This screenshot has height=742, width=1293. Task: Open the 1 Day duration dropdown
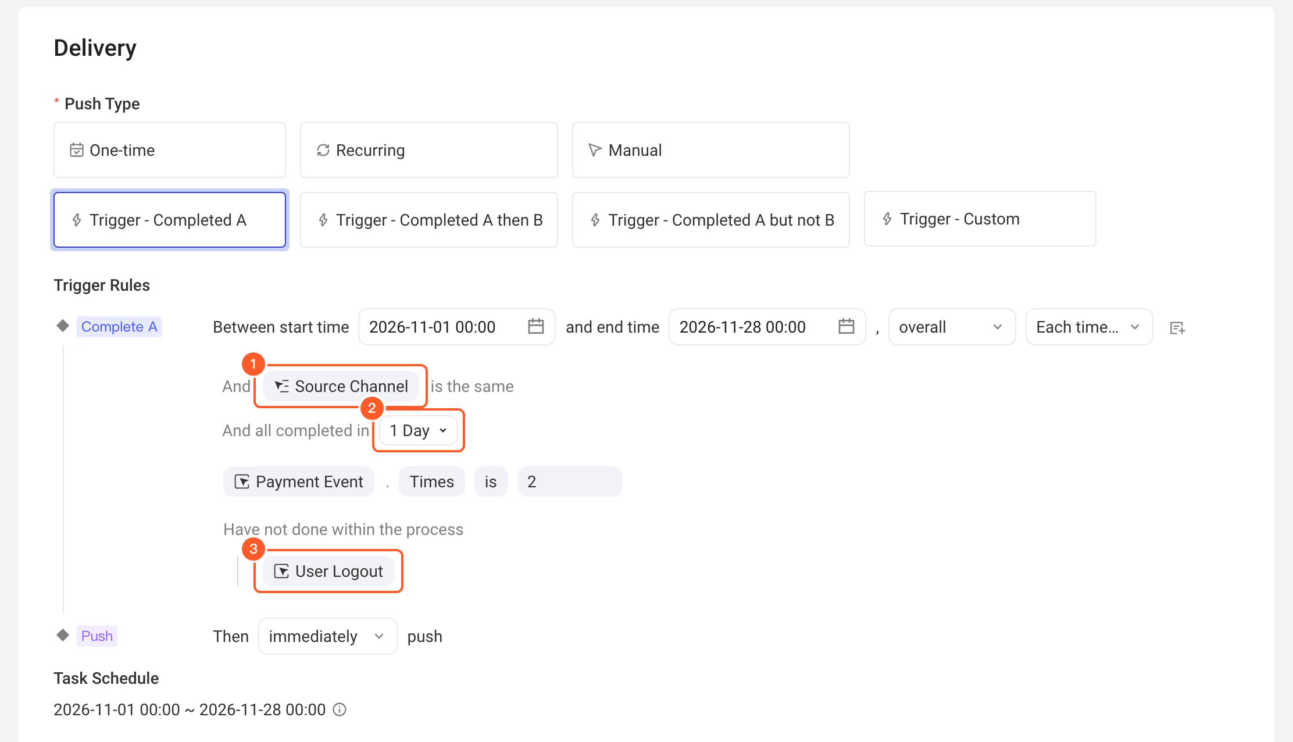pyautogui.click(x=419, y=430)
